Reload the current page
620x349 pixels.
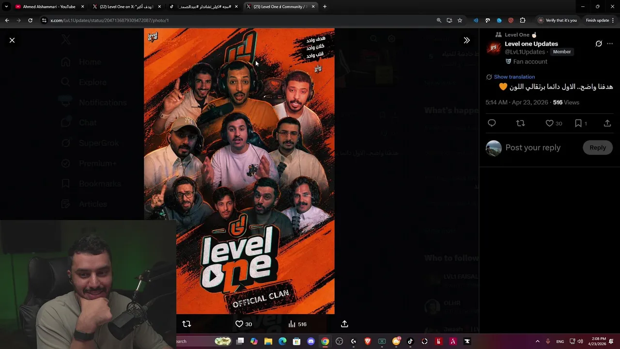click(x=30, y=20)
